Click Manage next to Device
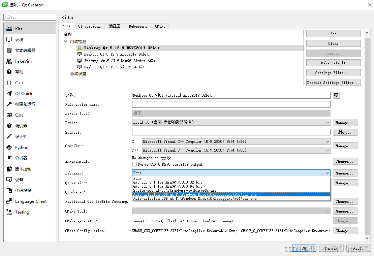 pyautogui.click(x=345, y=123)
